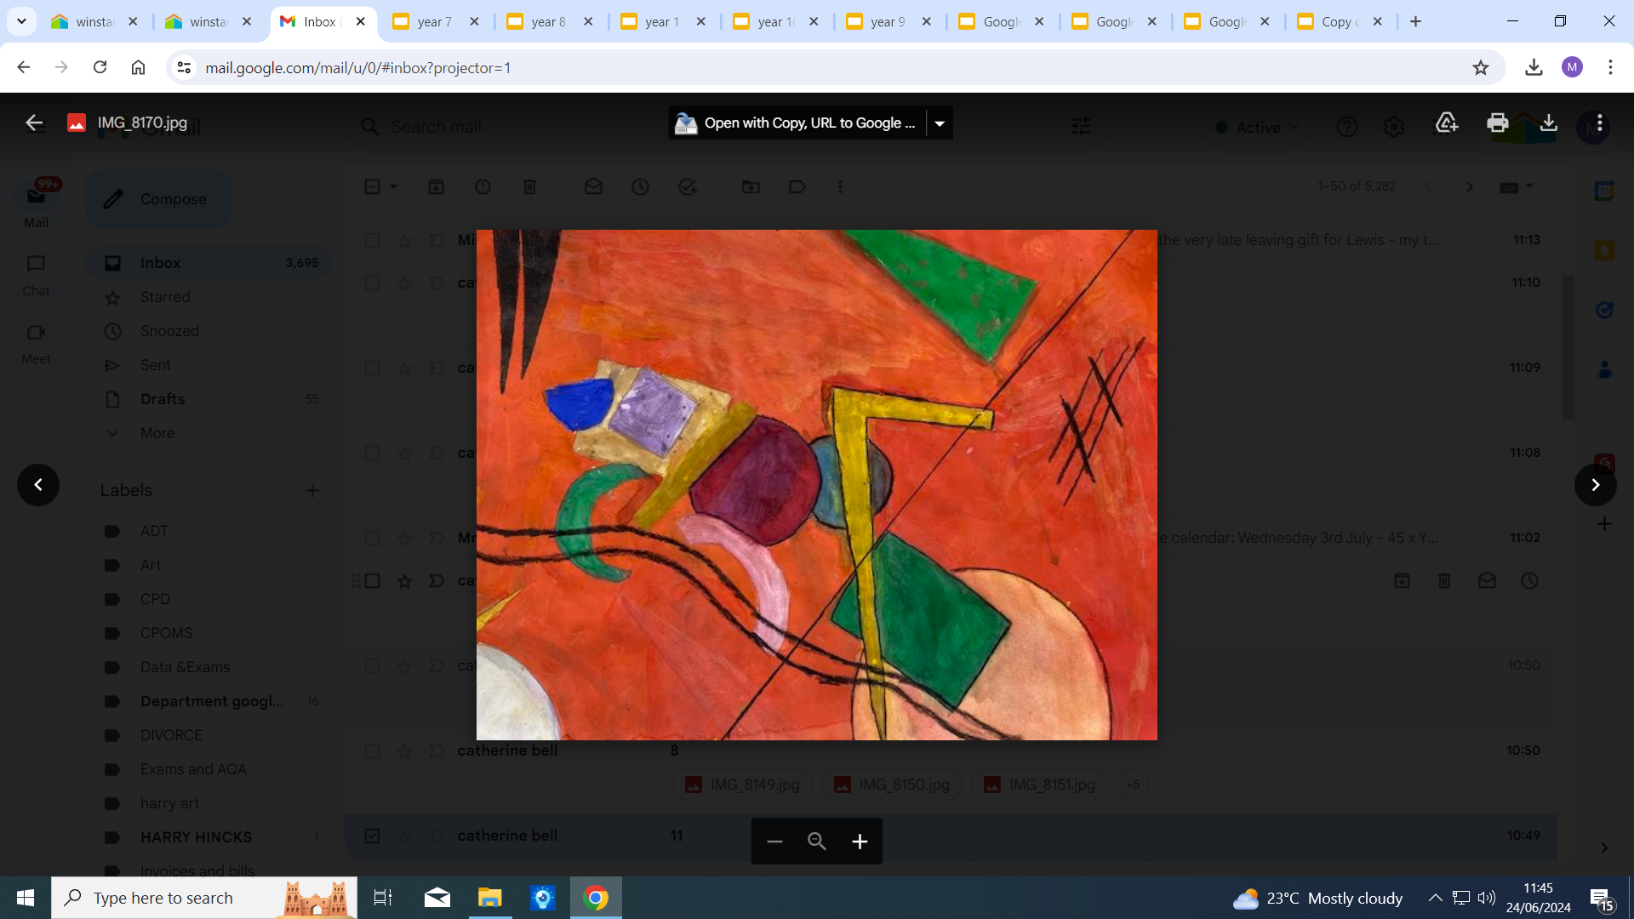Expand More in Gmail sidebar
The image size is (1634, 919).
coord(157,433)
